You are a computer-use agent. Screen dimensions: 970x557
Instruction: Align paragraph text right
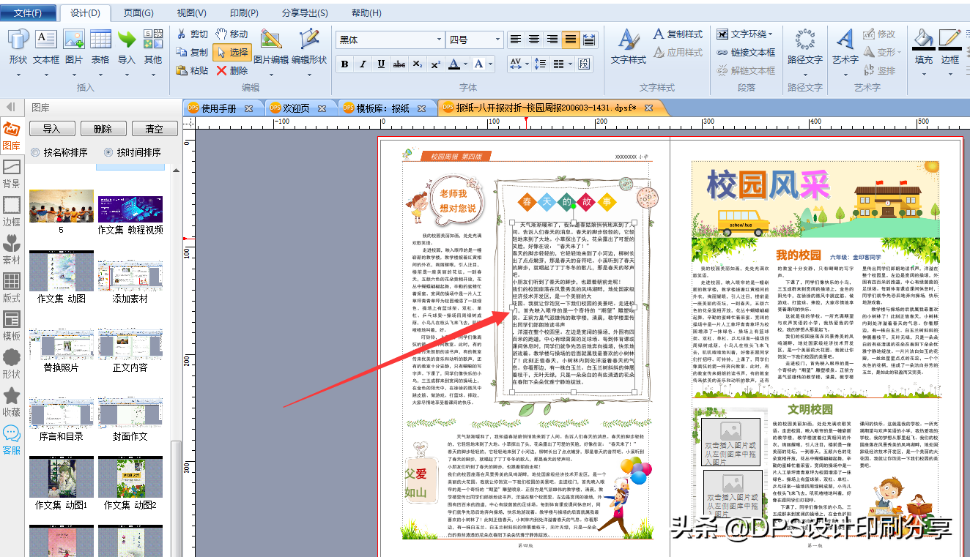pos(552,40)
